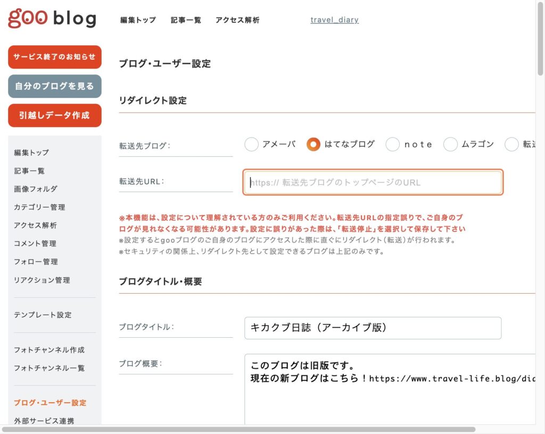This screenshot has height=434, width=545.
Task: Open コメント管理 from the sidebar
Action: (35, 244)
